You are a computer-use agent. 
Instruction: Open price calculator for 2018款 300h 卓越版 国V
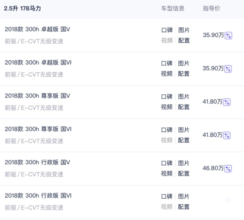click(x=228, y=36)
